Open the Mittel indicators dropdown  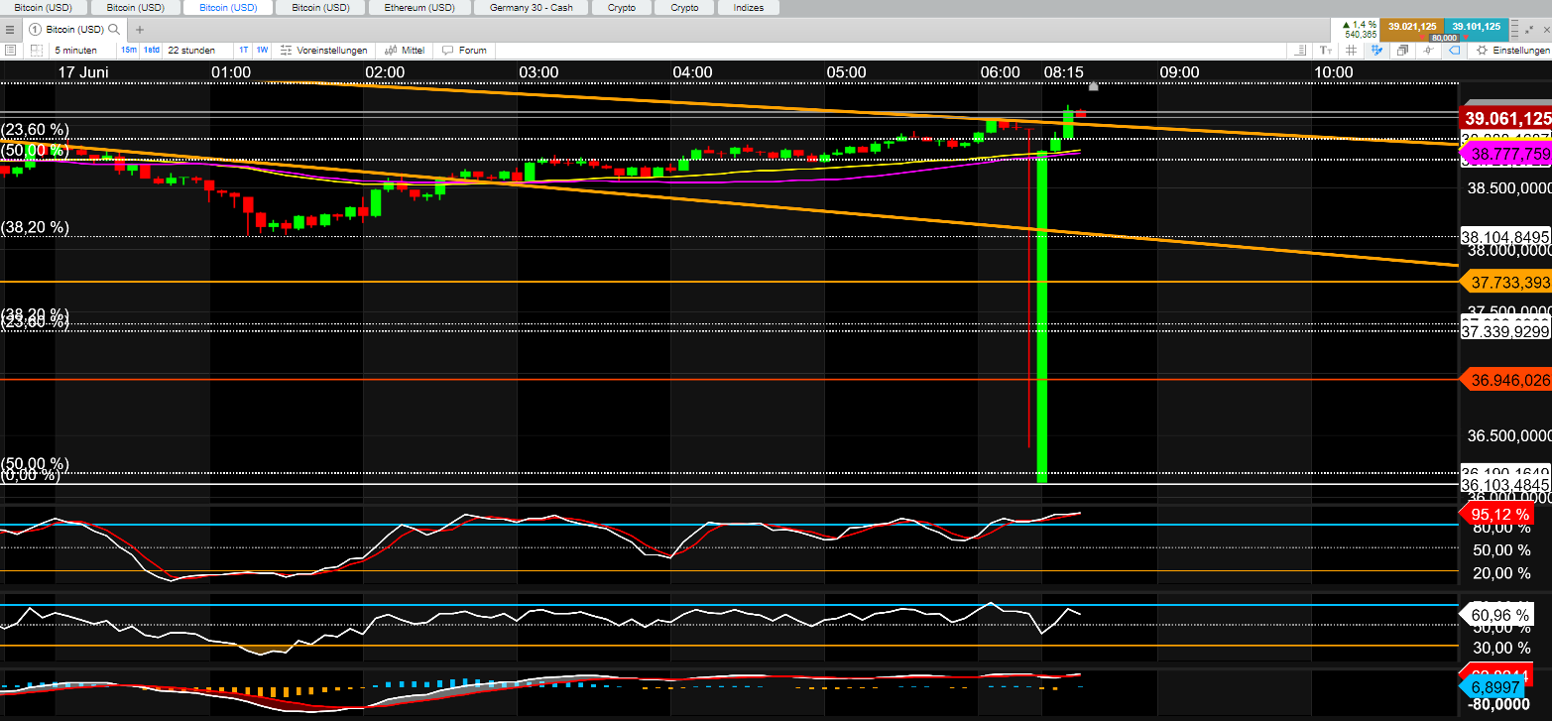click(x=404, y=50)
